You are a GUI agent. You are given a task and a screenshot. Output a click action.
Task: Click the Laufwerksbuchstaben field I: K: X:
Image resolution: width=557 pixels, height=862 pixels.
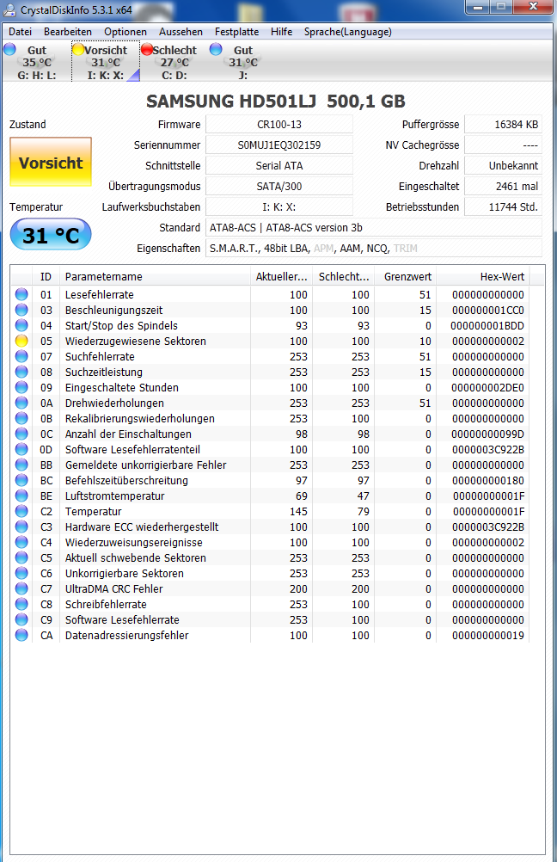click(x=279, y=207)
